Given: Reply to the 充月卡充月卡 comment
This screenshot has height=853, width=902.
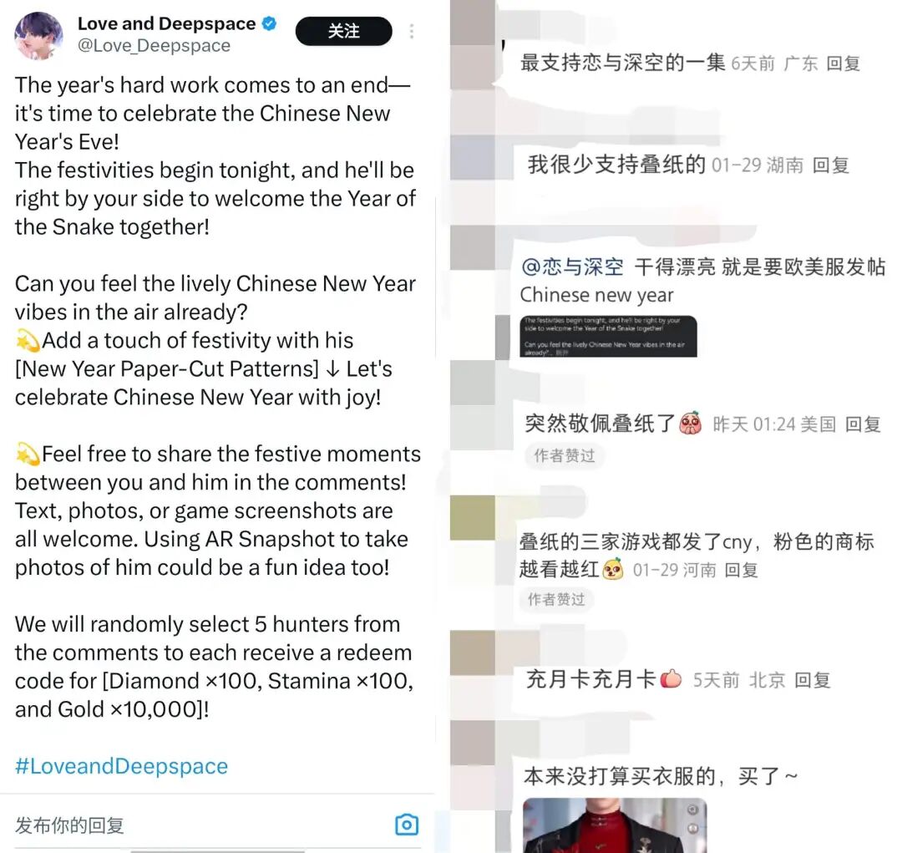Looking at the screenshot, I should (813, 680).
